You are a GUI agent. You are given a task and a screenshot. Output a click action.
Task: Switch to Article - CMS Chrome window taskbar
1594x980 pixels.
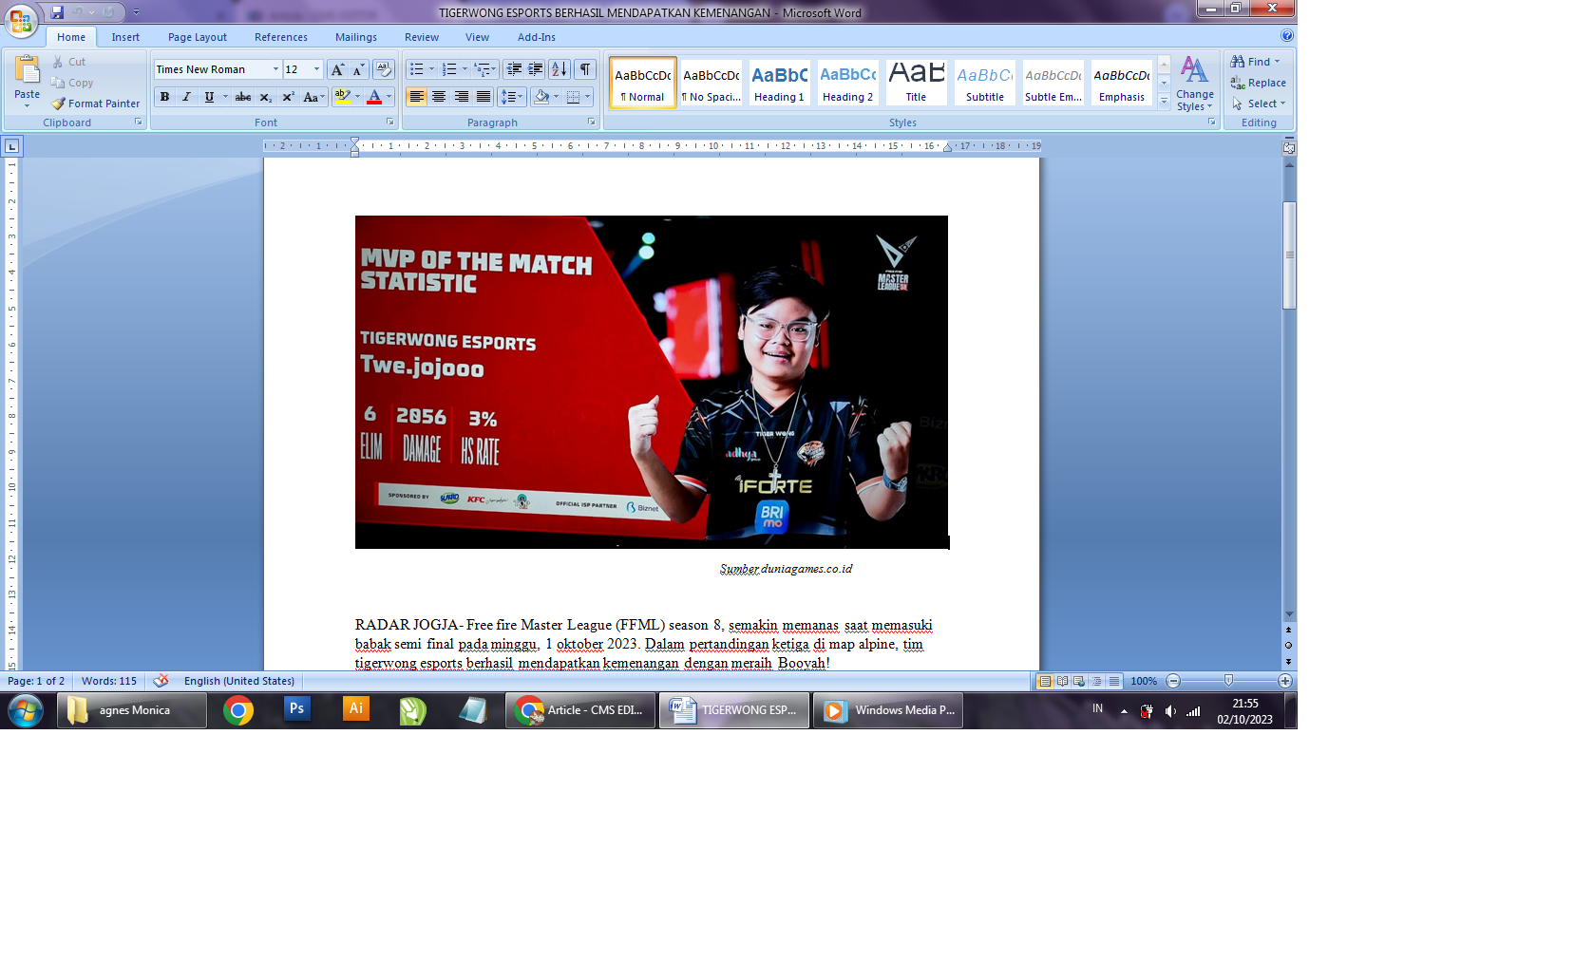coord(580,710)
